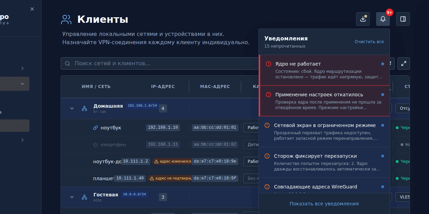Click IP address 10.111.1.2
Image resolution: width=429 pixels, height=214 pixels.
click(x=136, y=161)
